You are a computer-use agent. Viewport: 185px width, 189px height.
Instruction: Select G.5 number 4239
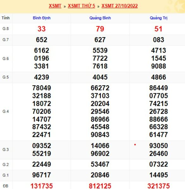42,77
